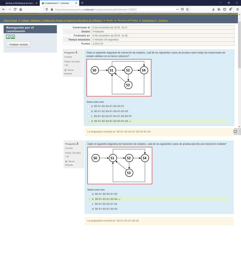This screenshot has width=241, height=253.
Task: Click the Finalizar revisión button
Action: click(x=19, y=44)
